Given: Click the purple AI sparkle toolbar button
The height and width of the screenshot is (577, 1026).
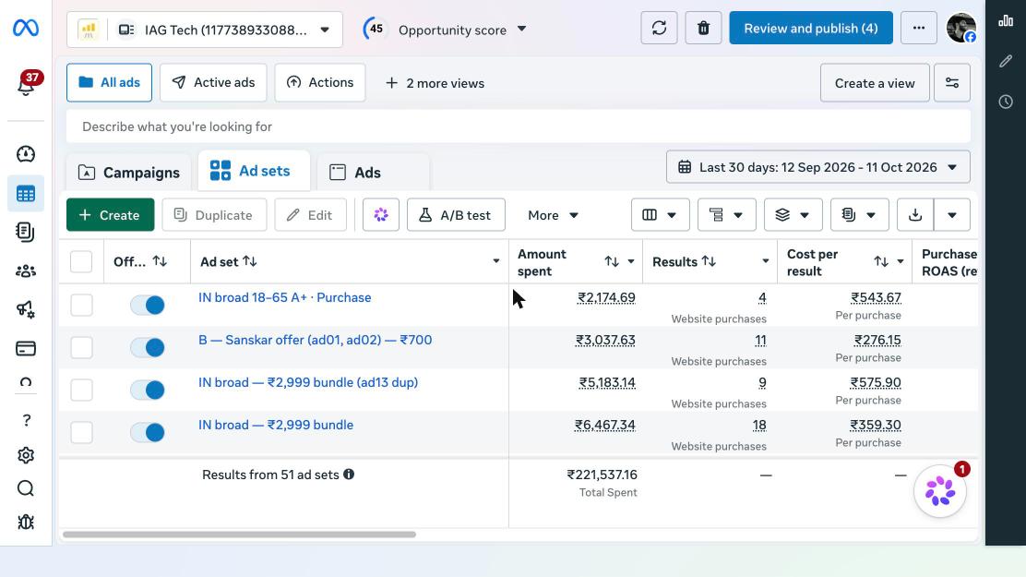Looking at the screenshot, I should pos(381,215).
